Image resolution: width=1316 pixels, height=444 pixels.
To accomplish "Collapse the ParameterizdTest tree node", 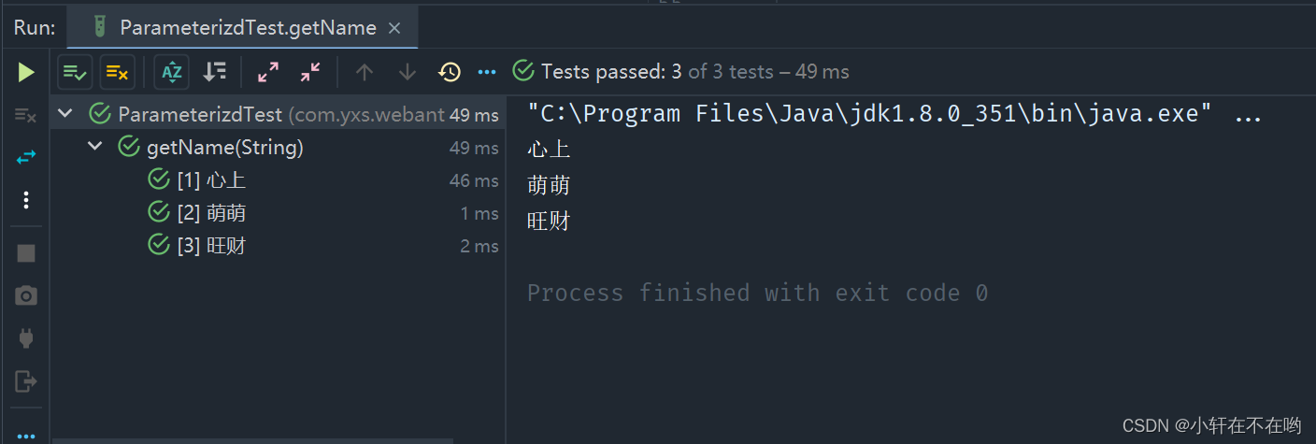I will pyautogui.click(x=64, y=114).
